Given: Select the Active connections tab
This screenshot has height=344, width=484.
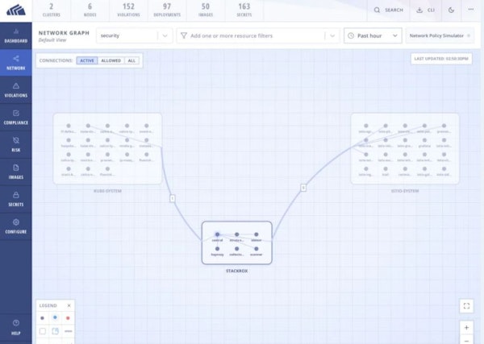Looking at the screenshot, I should click(x=87, y=60).
